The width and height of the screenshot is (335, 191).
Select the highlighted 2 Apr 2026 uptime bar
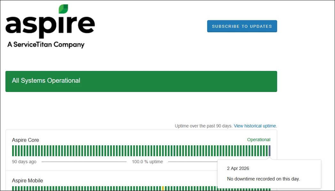coord(269,151)
